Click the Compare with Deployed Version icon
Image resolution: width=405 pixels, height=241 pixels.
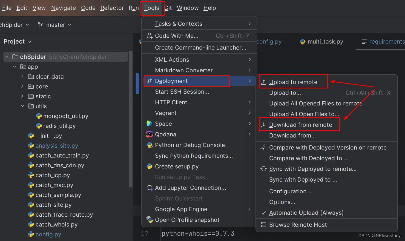263,147
